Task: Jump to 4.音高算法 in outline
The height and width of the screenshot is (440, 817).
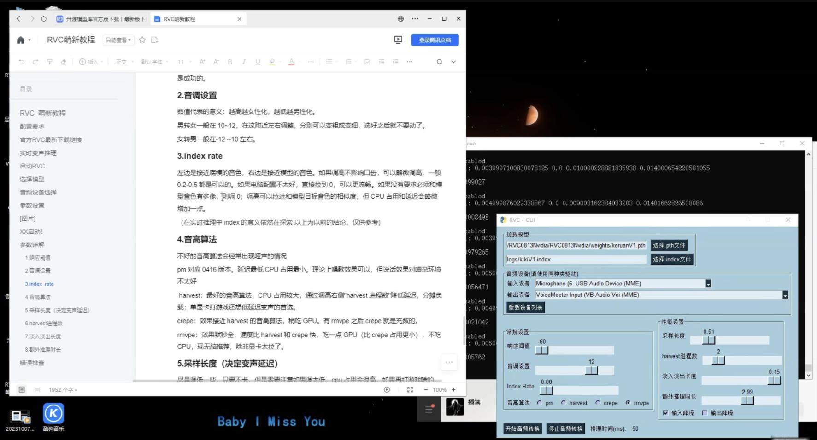Action: [38, 297]
